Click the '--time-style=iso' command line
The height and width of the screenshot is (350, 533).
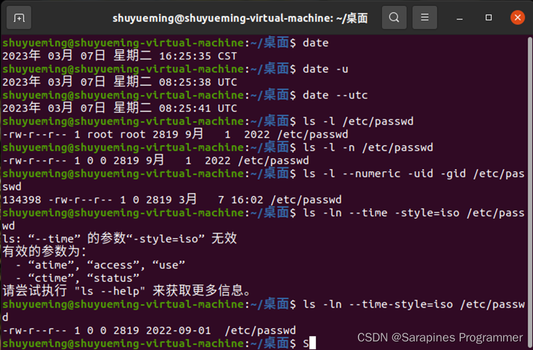coord(264,311)
